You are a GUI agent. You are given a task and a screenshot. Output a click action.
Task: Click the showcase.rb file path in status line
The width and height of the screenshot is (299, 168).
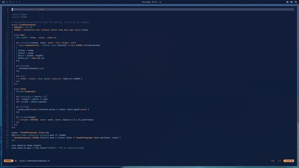click(x=34, y=161)
